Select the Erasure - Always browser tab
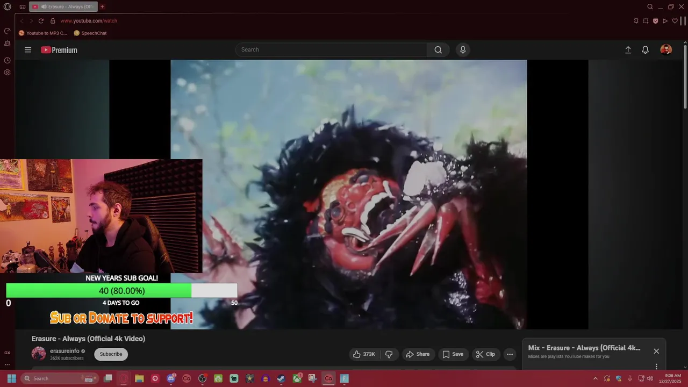The image size is (688, 387). tap(63, 7)
